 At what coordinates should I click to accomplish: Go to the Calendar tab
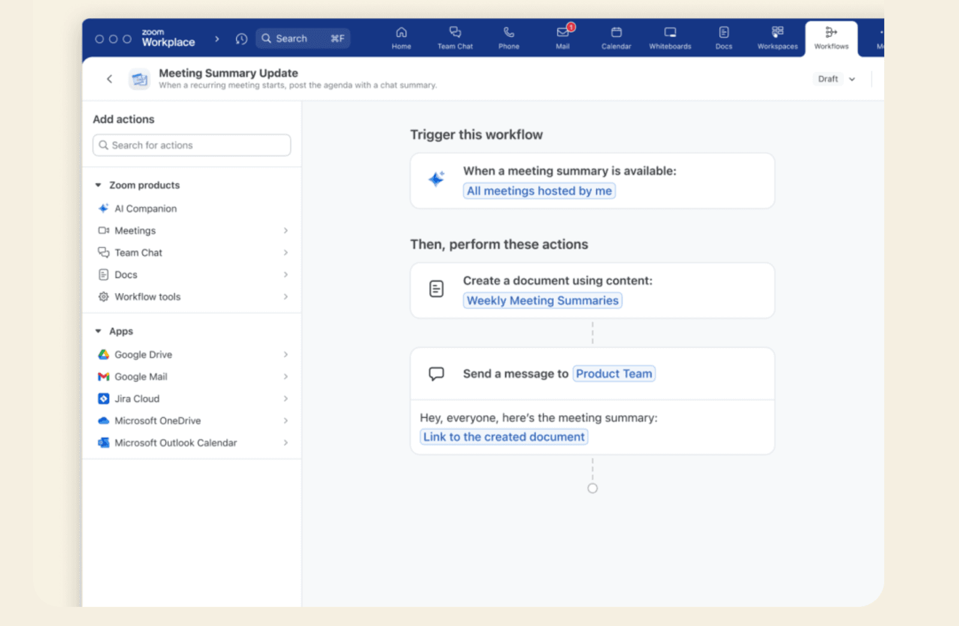coord(616,38)
